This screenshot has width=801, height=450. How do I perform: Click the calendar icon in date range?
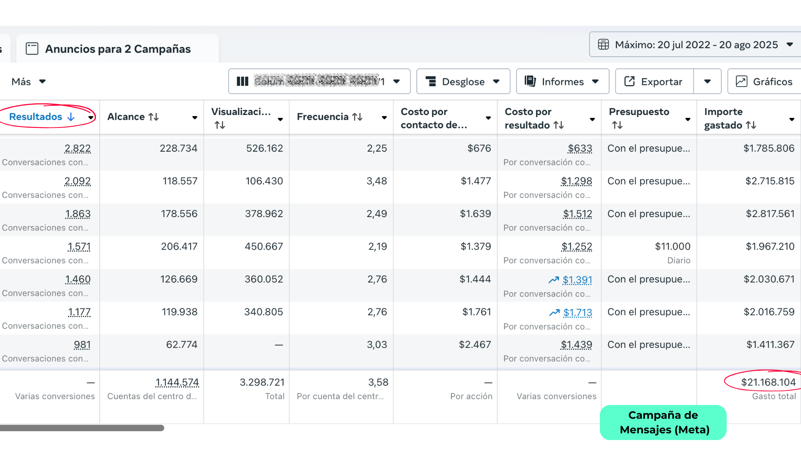pyautogui.click(x=603, y=45)
